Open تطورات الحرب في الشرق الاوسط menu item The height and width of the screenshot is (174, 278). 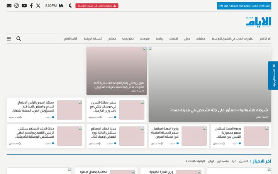232,39
